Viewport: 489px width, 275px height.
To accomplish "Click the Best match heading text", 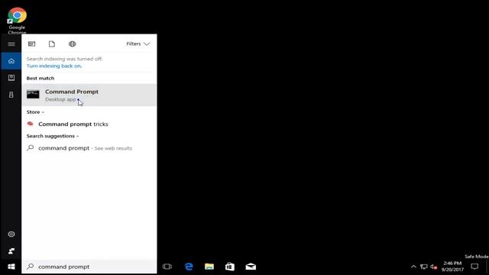I will pyautogui.click(x=40, y=78).
